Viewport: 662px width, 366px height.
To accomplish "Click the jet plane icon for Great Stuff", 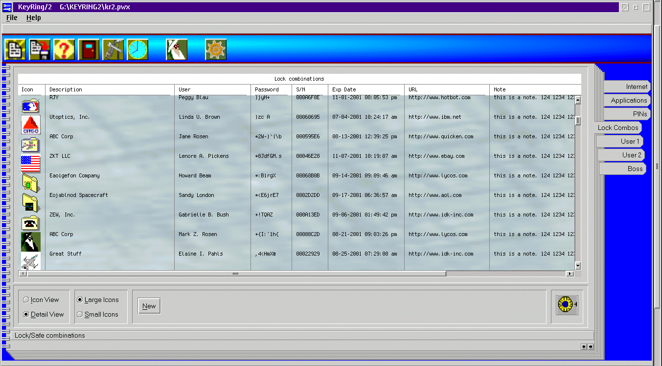I will tap(31, 261).
